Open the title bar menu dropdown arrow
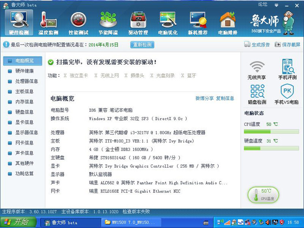Image resolution: width=304 pixels, height=228 pixels. coord(276,5)
